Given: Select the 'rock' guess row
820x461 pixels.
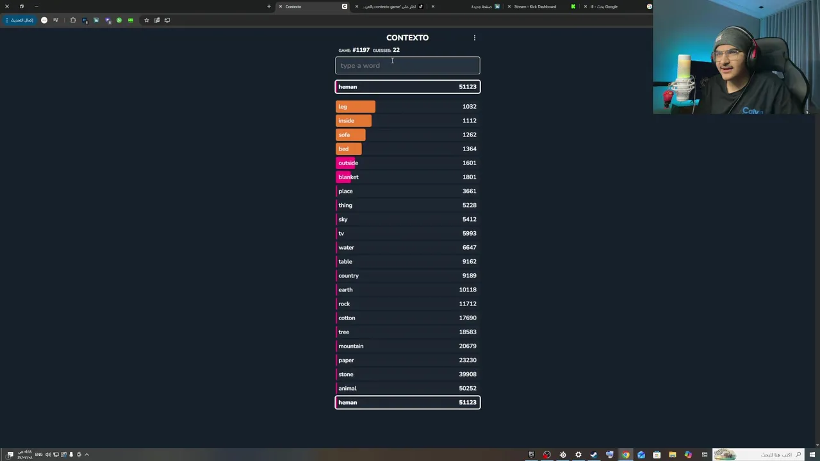Looking at the screenshot, I should point(407,303).
